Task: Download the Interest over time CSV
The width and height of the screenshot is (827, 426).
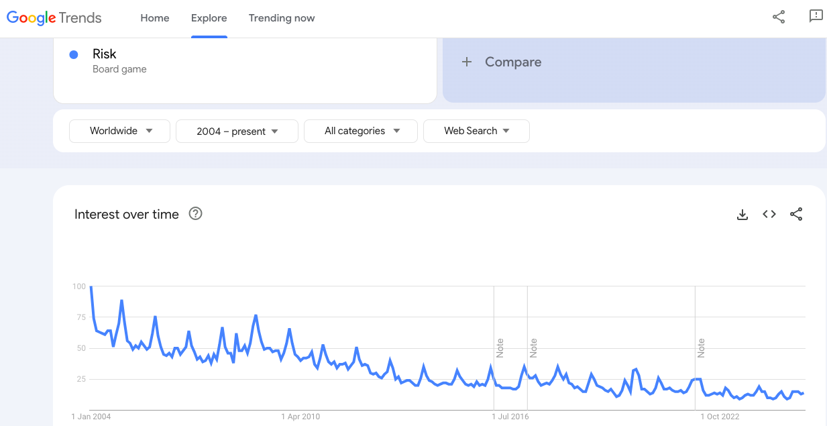Action: point(742,215)
